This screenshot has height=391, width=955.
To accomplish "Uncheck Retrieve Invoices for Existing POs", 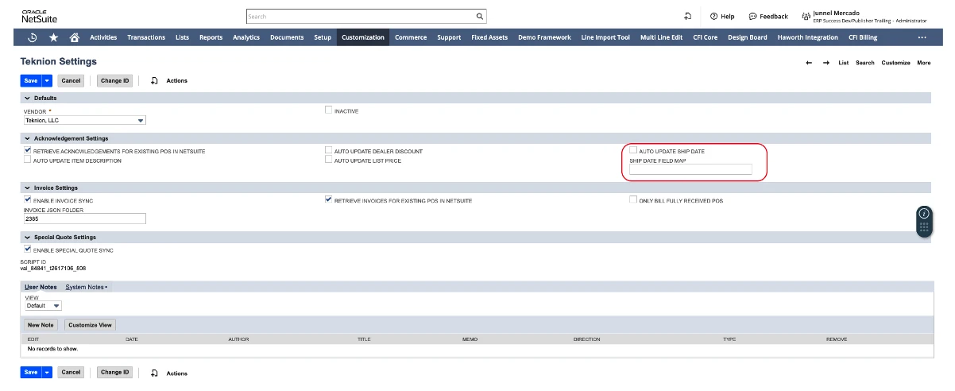I will pyautogui.click(x=328, y=199).
